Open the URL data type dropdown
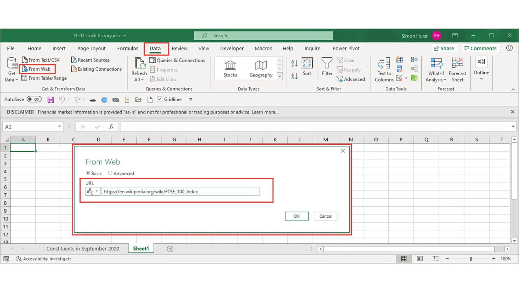 pos(93,191)
